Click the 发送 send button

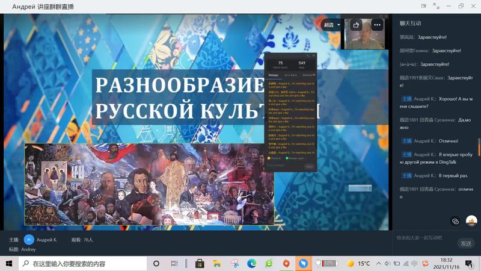point(465,243)
